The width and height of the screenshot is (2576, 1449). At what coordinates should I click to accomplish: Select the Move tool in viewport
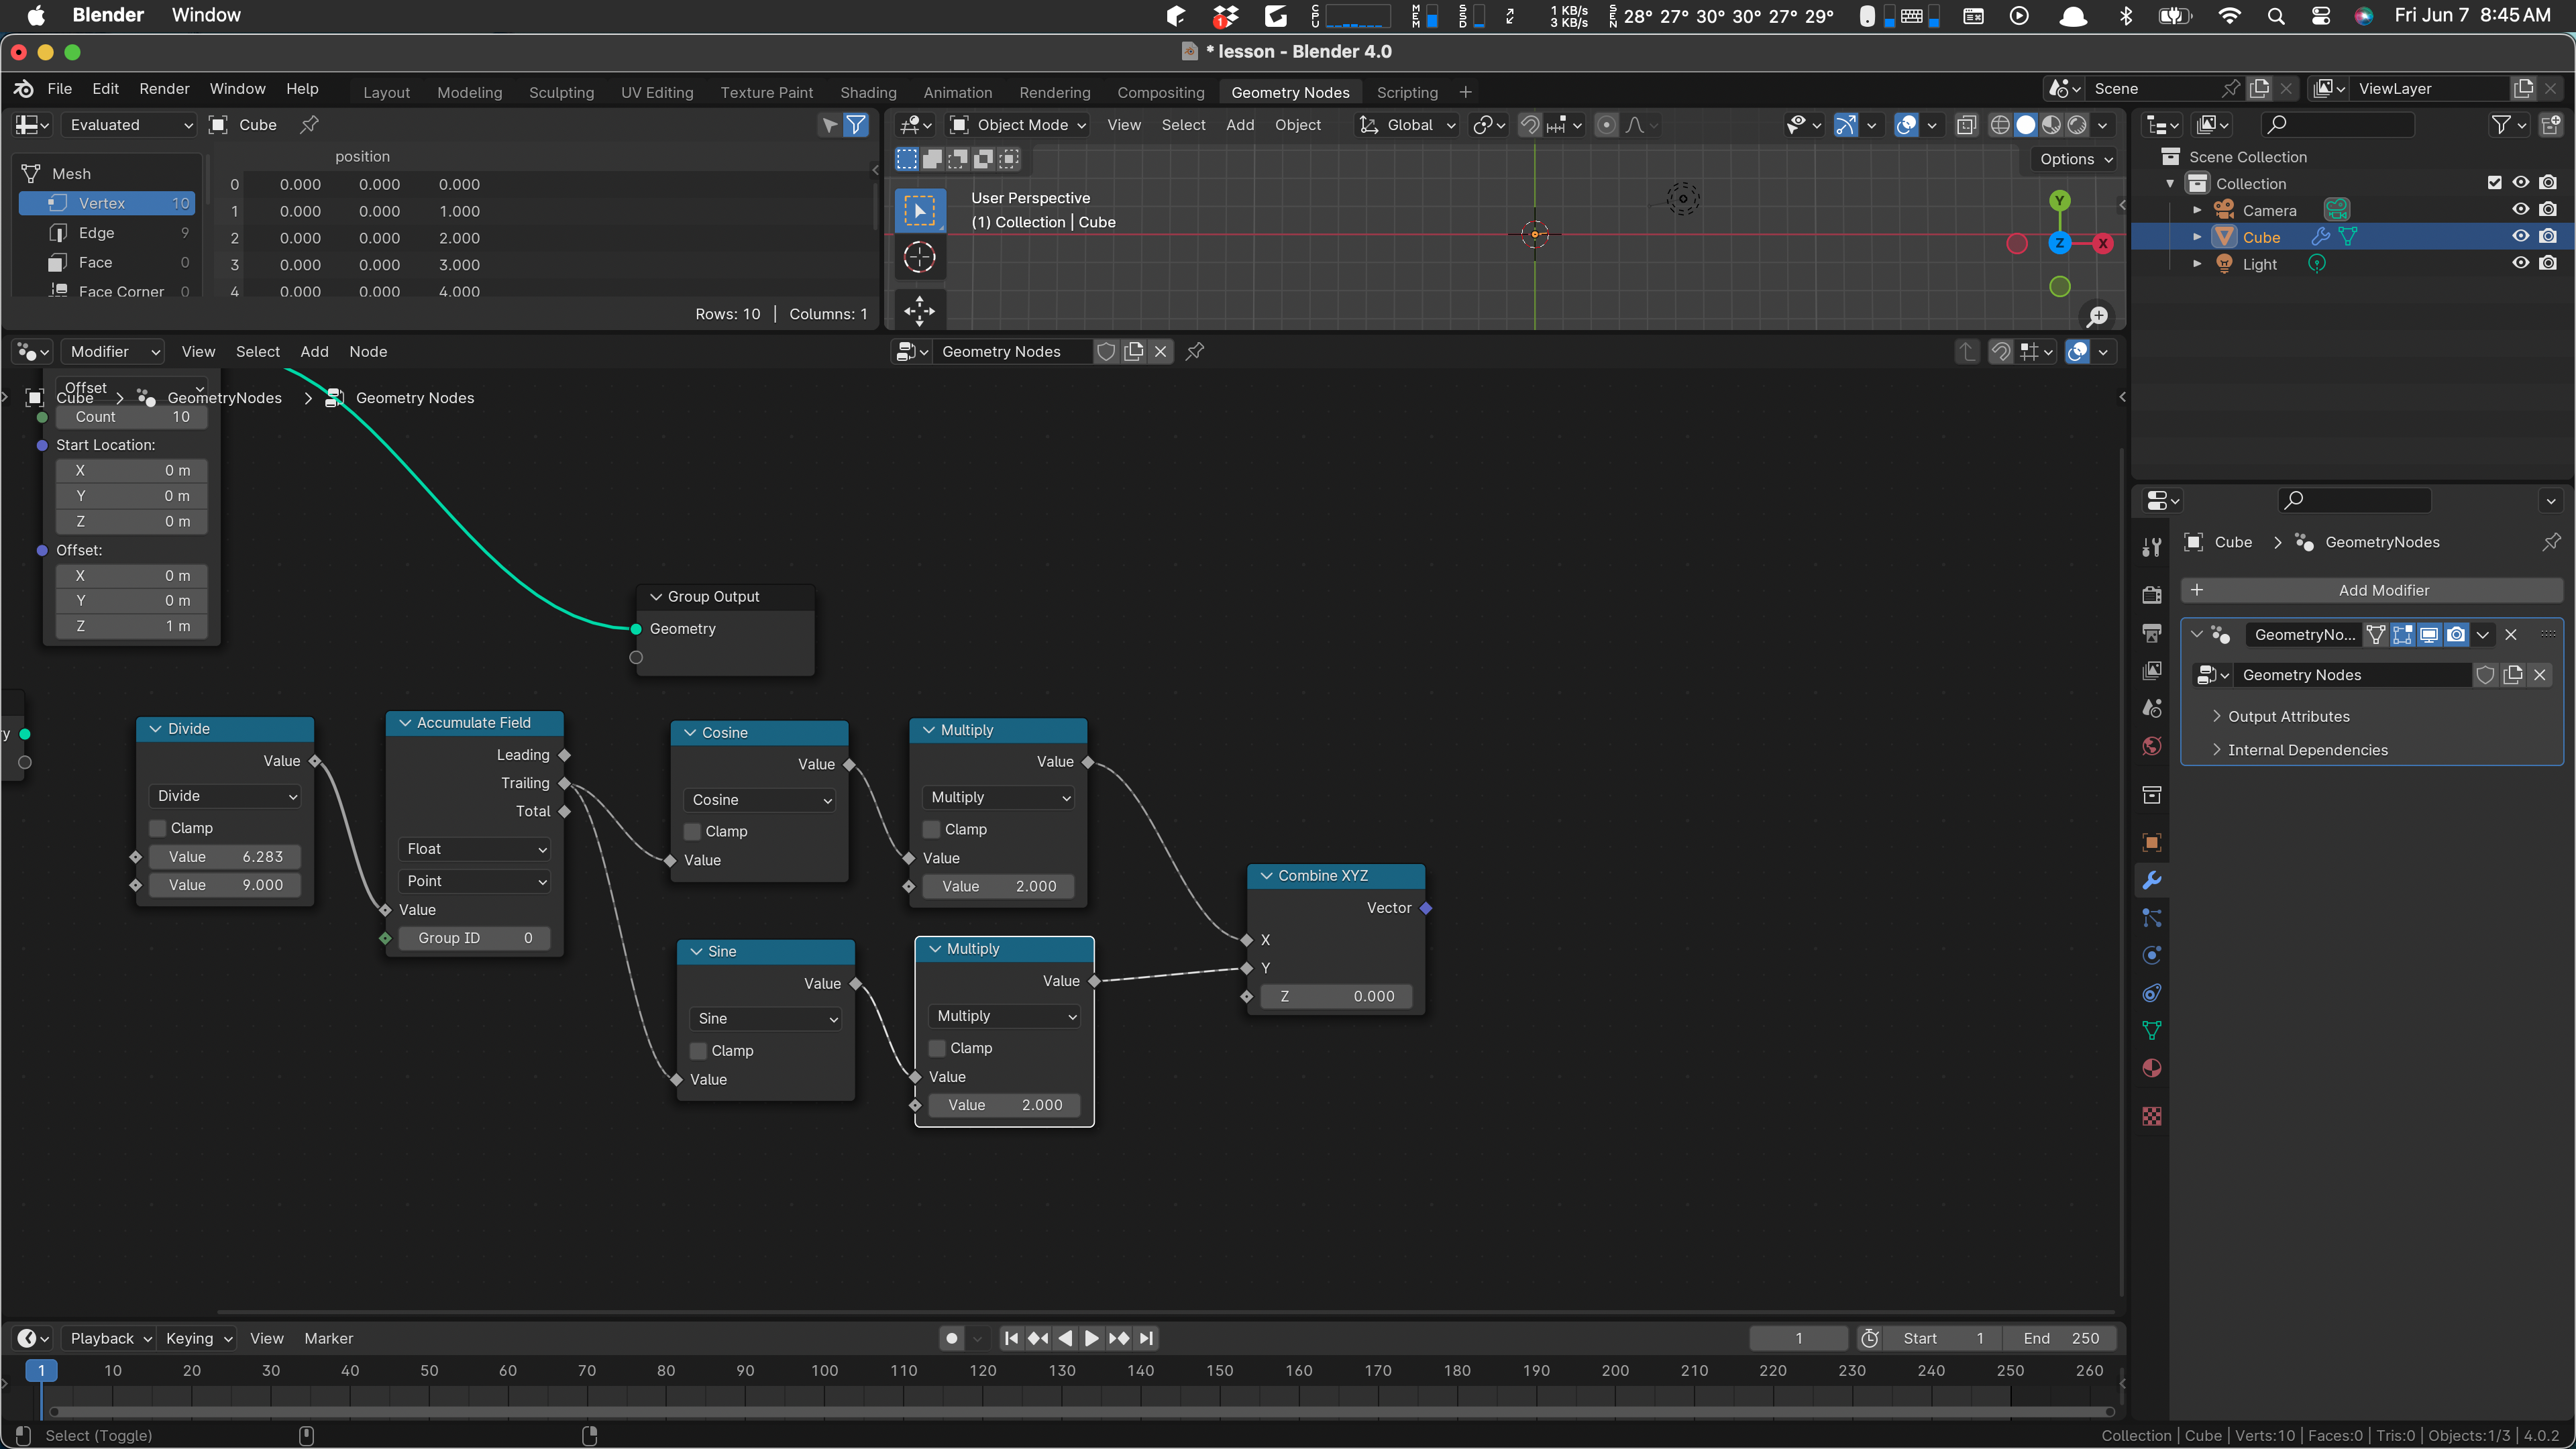(919, 311)
